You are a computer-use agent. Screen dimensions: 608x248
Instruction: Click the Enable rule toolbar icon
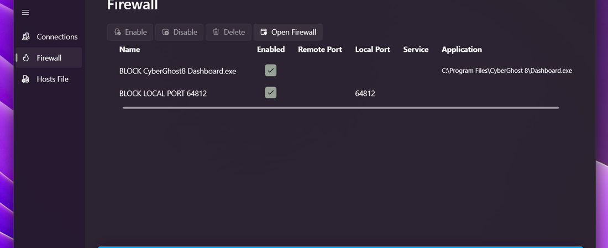point(118,32)
